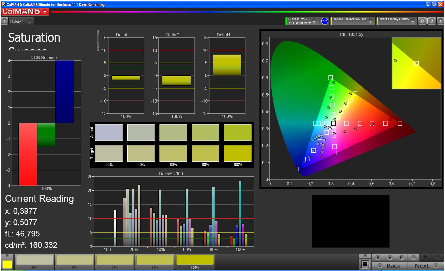
Task: Add a new history tab
Action: click(29, 22)
